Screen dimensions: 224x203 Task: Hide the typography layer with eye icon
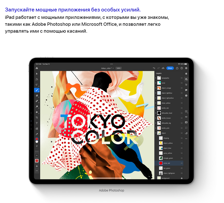[x=182, y=78]
